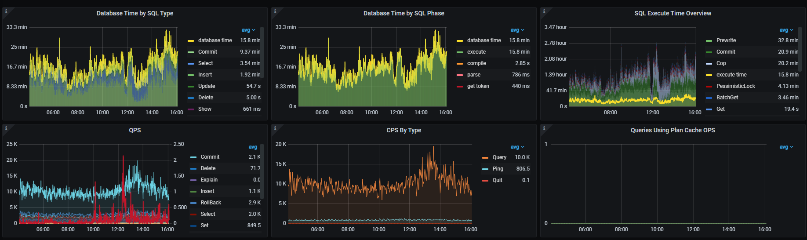Select the Cop legend entry
The image size is (807, 240).
point(721,63)
